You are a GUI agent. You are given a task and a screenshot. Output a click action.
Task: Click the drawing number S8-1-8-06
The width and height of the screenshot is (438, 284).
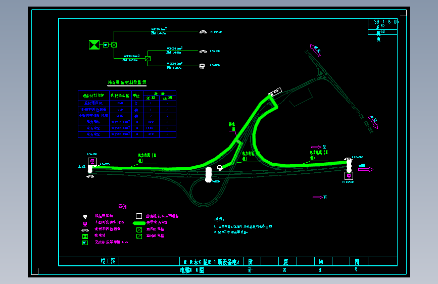386,22
